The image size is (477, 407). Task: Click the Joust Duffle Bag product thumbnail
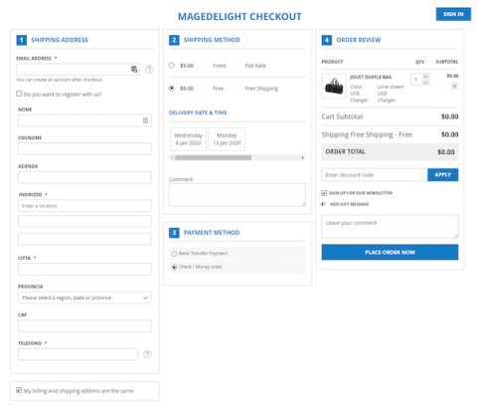334,86
